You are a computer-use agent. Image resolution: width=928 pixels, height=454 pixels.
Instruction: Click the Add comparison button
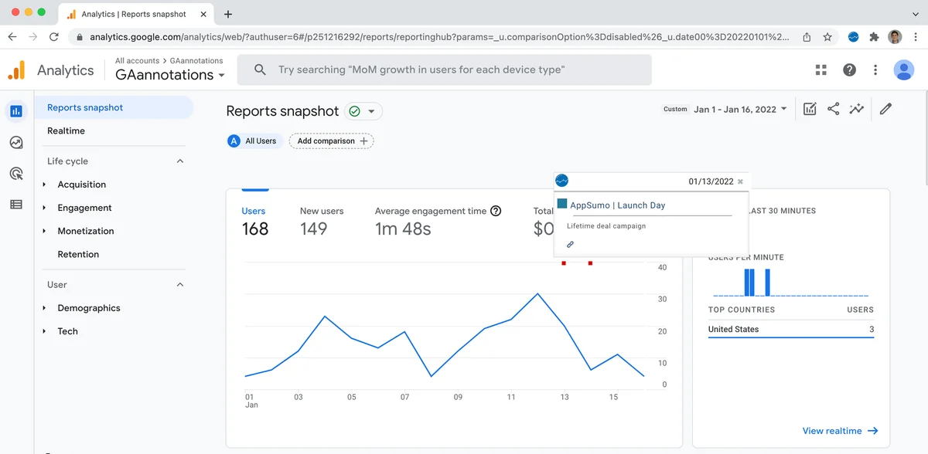pyautogui.click(x=332, y=141)
